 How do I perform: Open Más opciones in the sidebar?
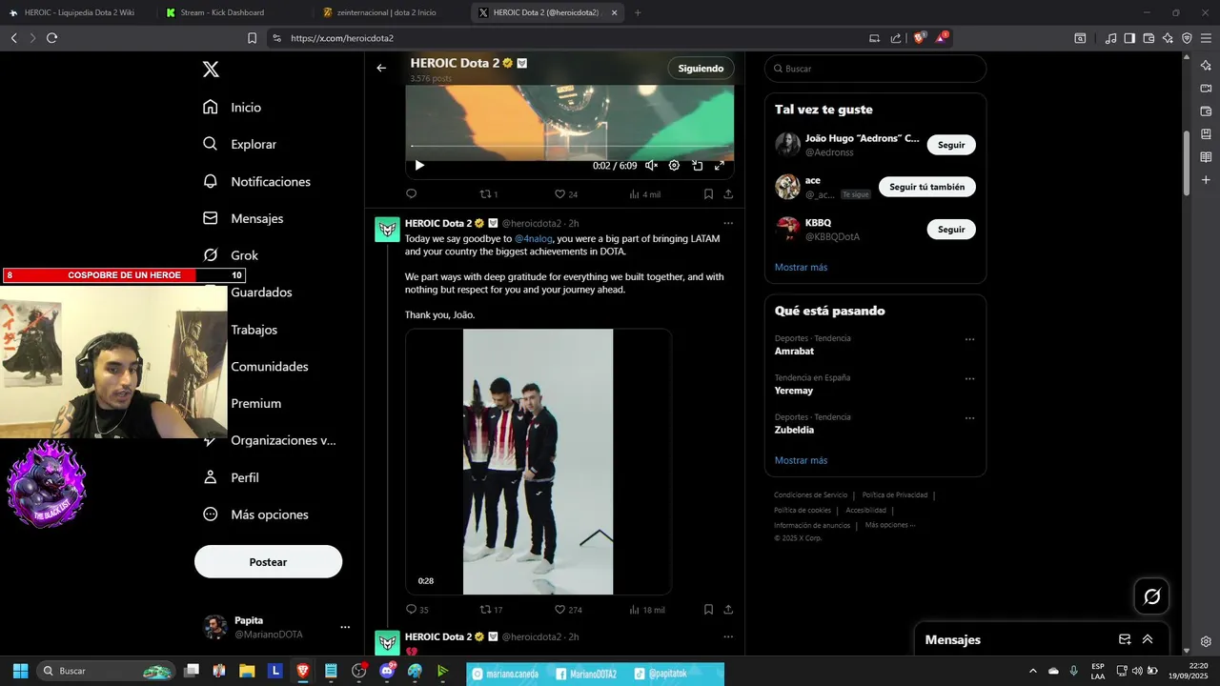coord(255,514)
